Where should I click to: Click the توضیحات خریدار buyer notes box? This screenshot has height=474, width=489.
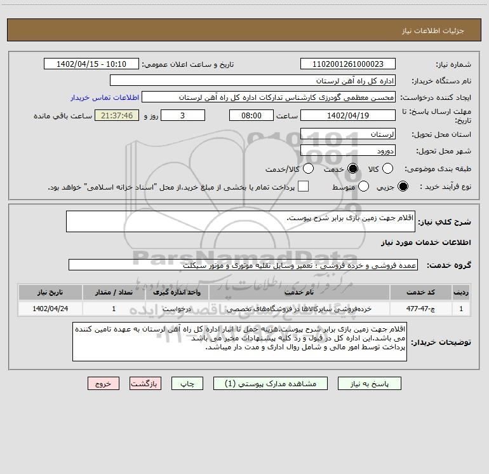point(239,342)
